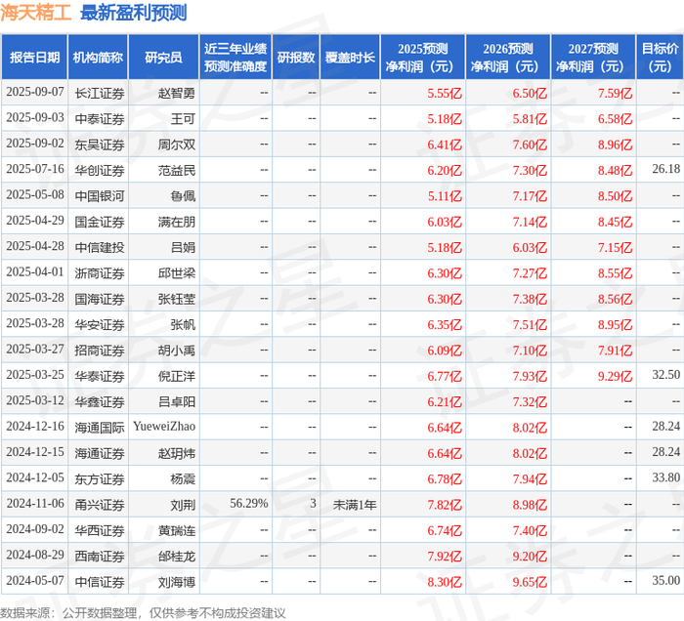This screenshot has width=684, height=621.
Task: Select the 招商证券 institution cell
Action: (x=100, y=350)
